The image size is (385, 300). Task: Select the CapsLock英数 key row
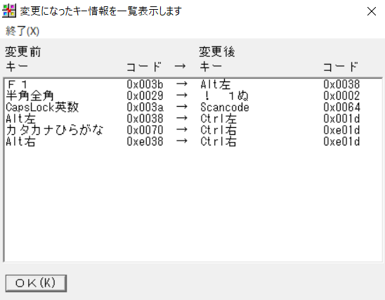193,107
